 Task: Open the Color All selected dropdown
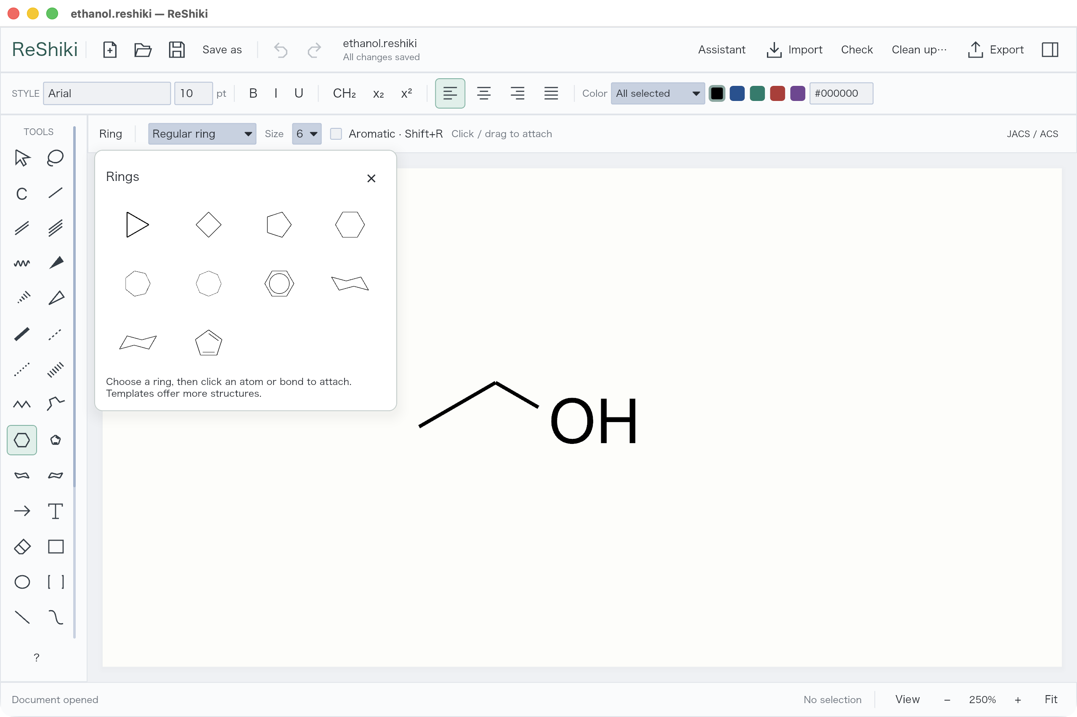[658, 93]
